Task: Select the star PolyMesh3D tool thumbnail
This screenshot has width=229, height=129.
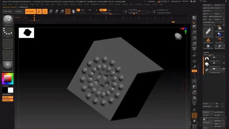Action: click(208, 47)
